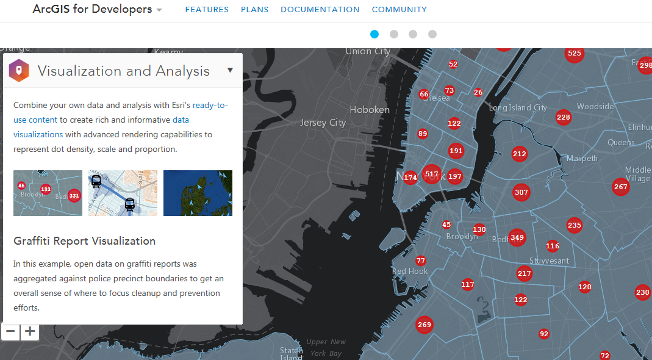This screenshot has height=360, width=652.
Task: Click the 73 cluster marker
Action: coord(450,90)
